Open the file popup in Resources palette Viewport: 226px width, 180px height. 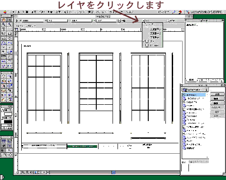click(x=195, y=90)
